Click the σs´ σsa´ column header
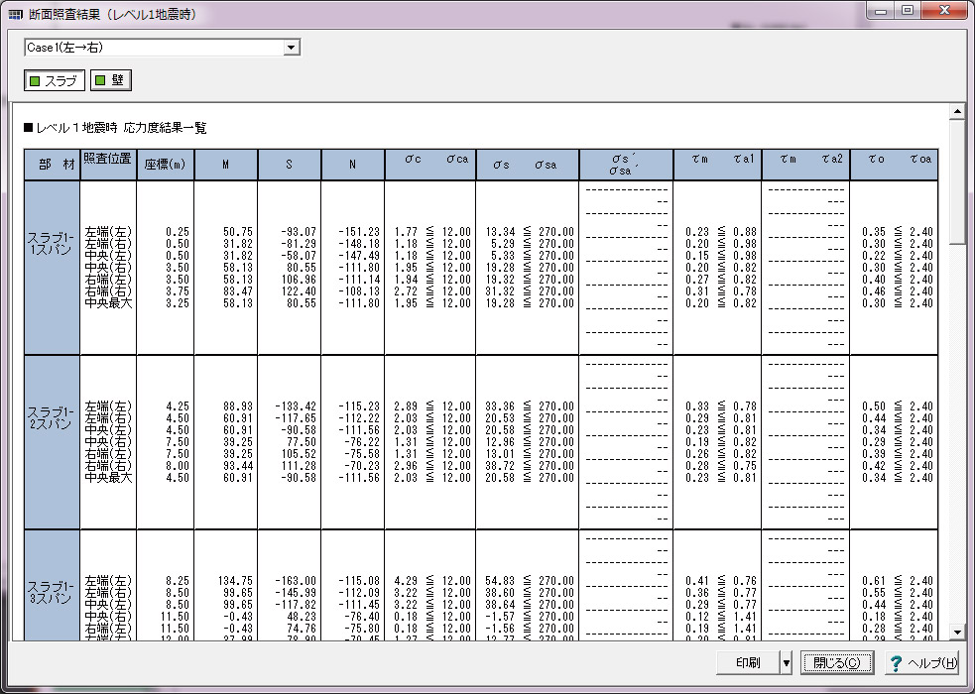This screenshot has width=975, height=694. click(x=626, y=165)
